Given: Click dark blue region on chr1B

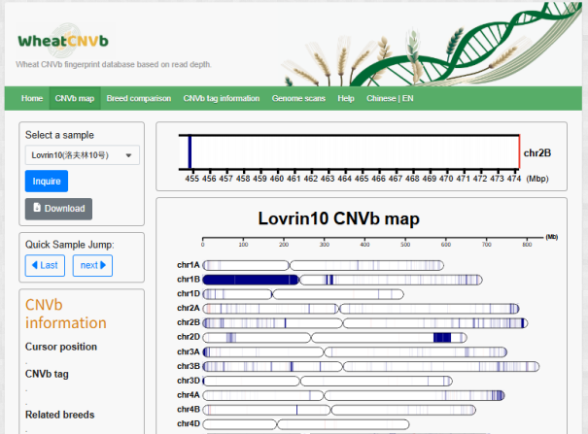Looking at the screenshot, I should click(251, 279).
